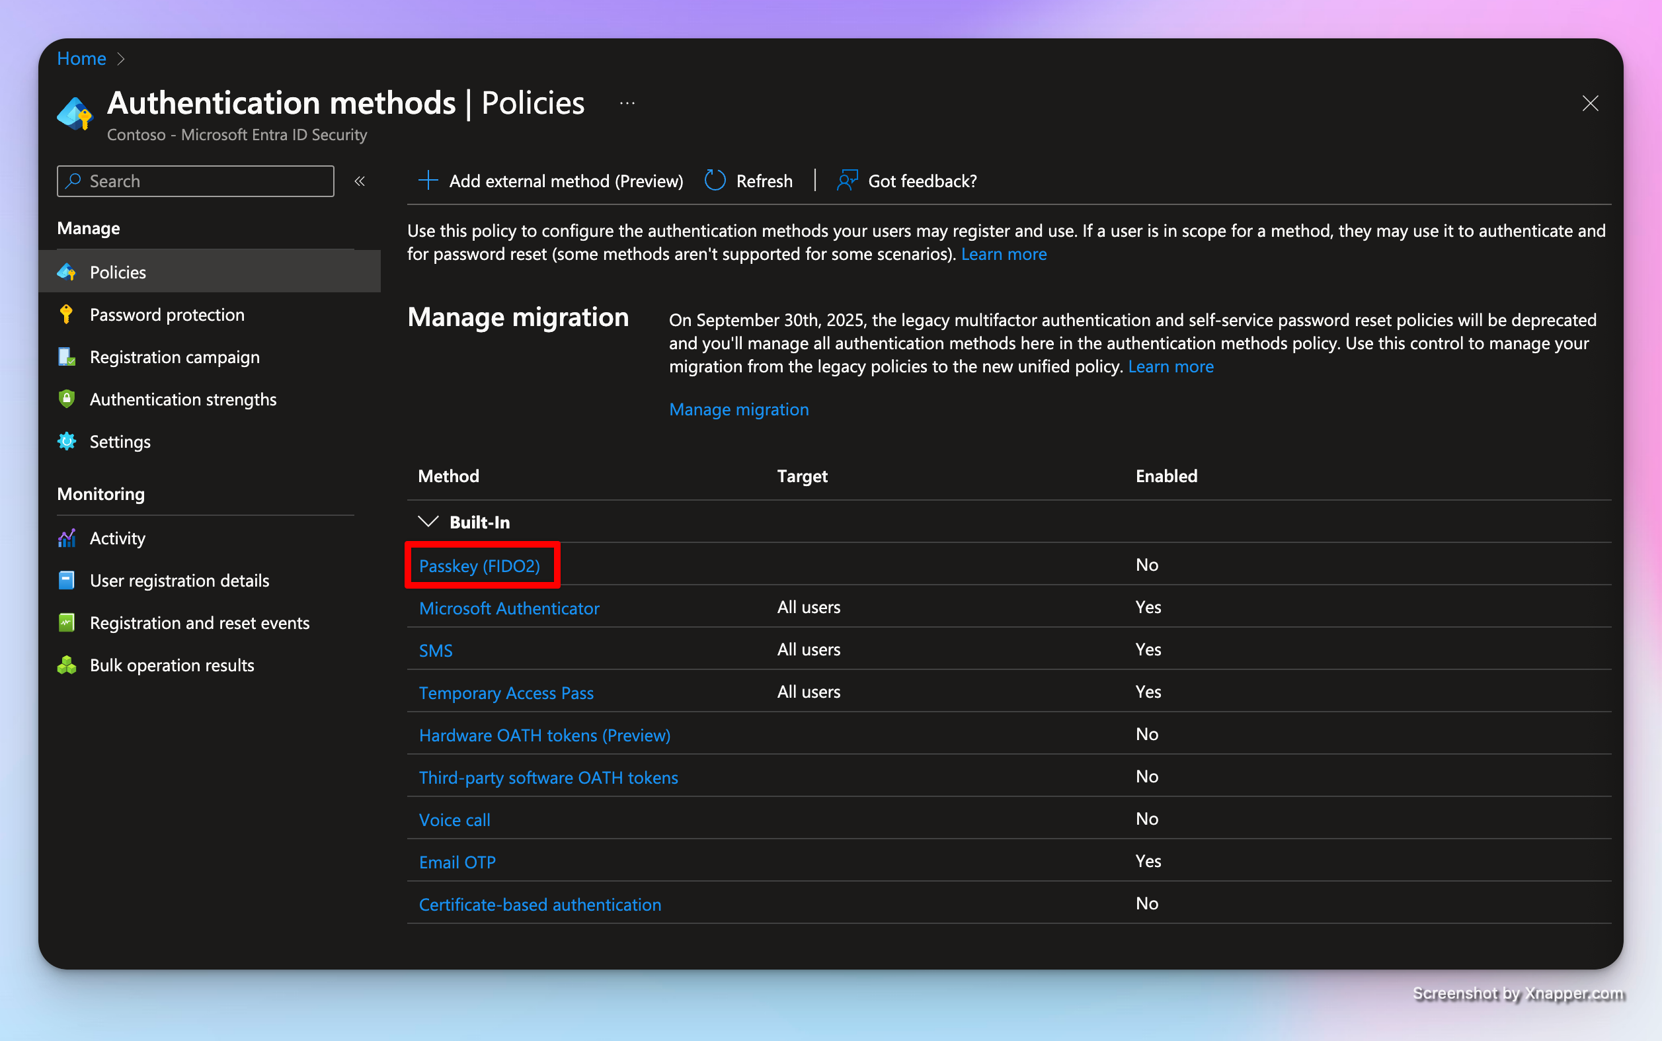Click the sidebar Search input field
This screenshot has width=1662, height=1041.
tap(206, 181)
